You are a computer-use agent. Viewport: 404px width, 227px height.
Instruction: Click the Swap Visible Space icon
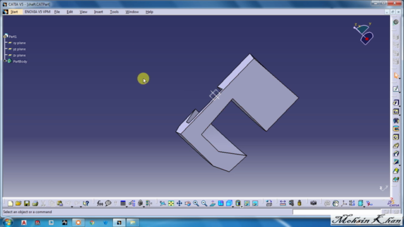[x=255, y=203]
